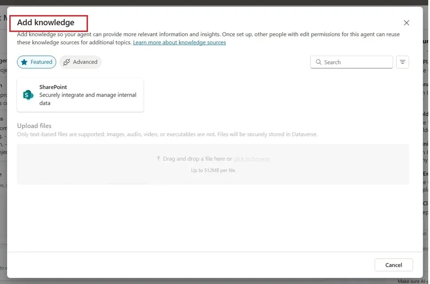Screen dimensions: 430x284
Task: Click the star icon on the Featured pill
Action: coord(24,62)
